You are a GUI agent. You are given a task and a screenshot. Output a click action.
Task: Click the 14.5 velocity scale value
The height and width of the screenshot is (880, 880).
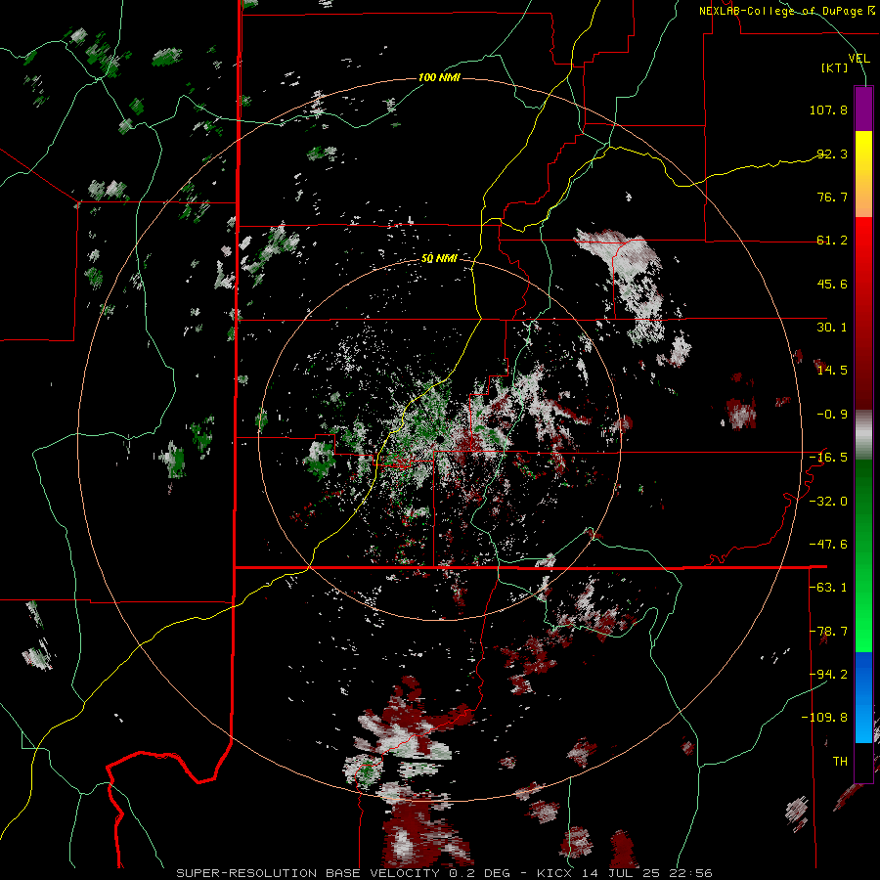click(x=832, y=371)
